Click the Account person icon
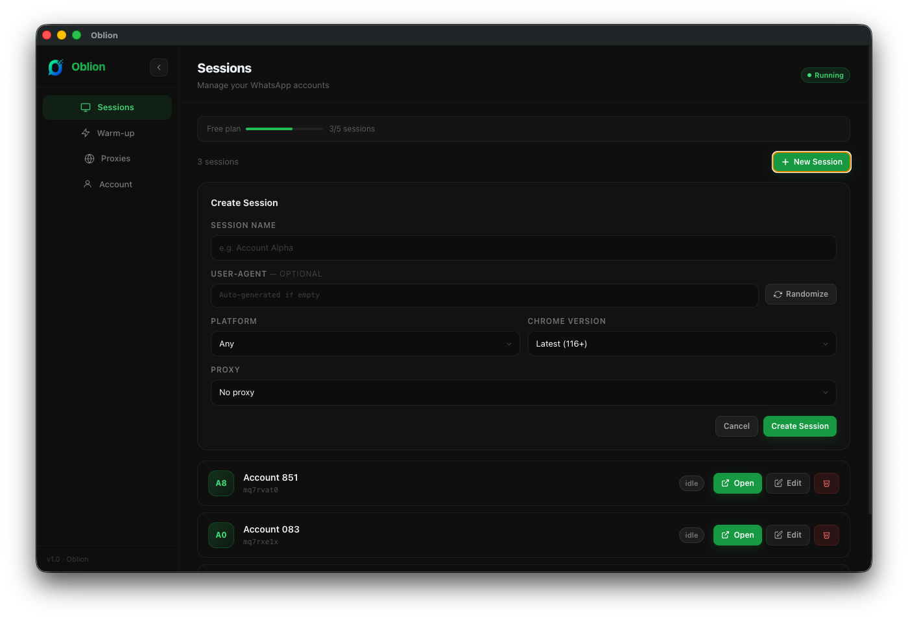 tap(88, 184)
